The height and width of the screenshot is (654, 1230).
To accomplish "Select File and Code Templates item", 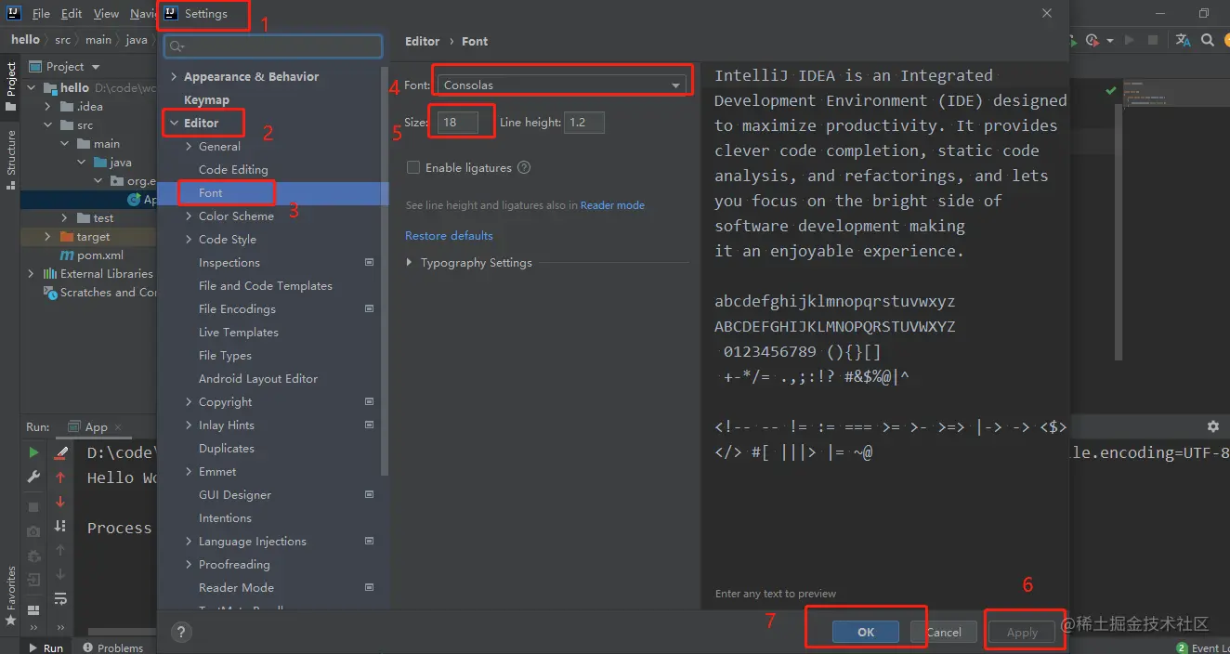I will (x=266, y=286).
